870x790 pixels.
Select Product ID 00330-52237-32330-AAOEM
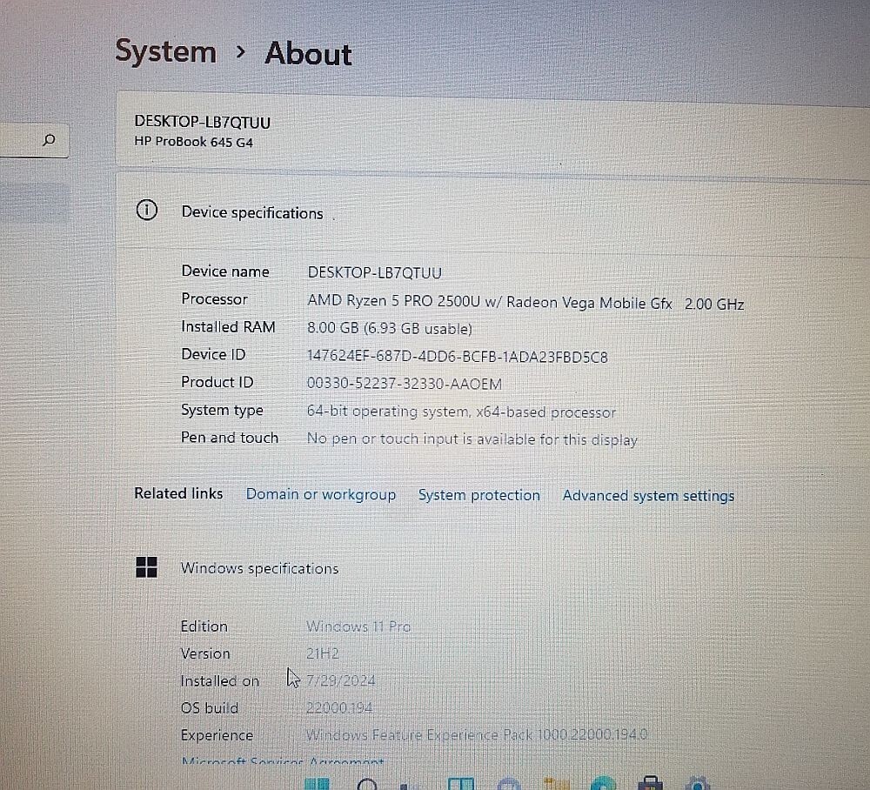pyautogui.click(x=405, y=384)
